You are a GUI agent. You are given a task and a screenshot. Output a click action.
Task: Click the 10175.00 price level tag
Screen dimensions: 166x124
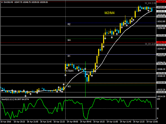(161, 73)
